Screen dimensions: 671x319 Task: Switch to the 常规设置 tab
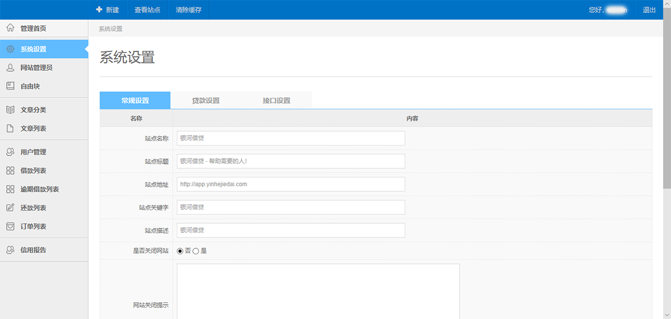(135, 100)
